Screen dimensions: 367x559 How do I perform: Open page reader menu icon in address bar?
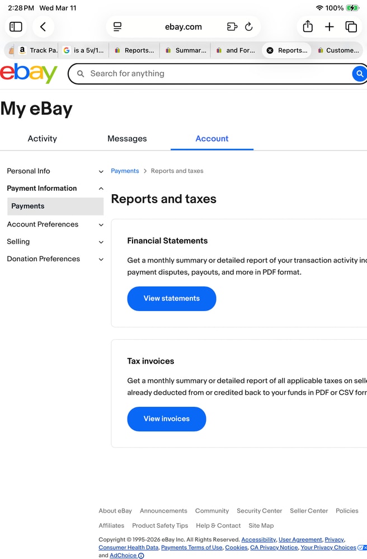coord(117,27)
